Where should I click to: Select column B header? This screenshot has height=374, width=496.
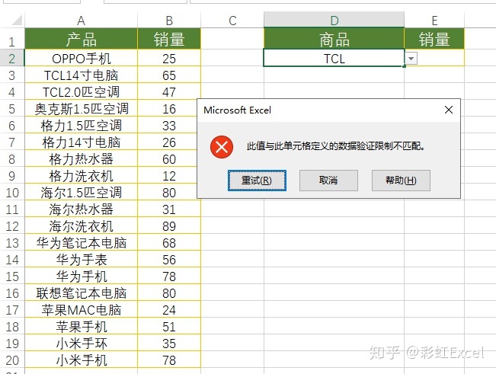click(169, 21)
